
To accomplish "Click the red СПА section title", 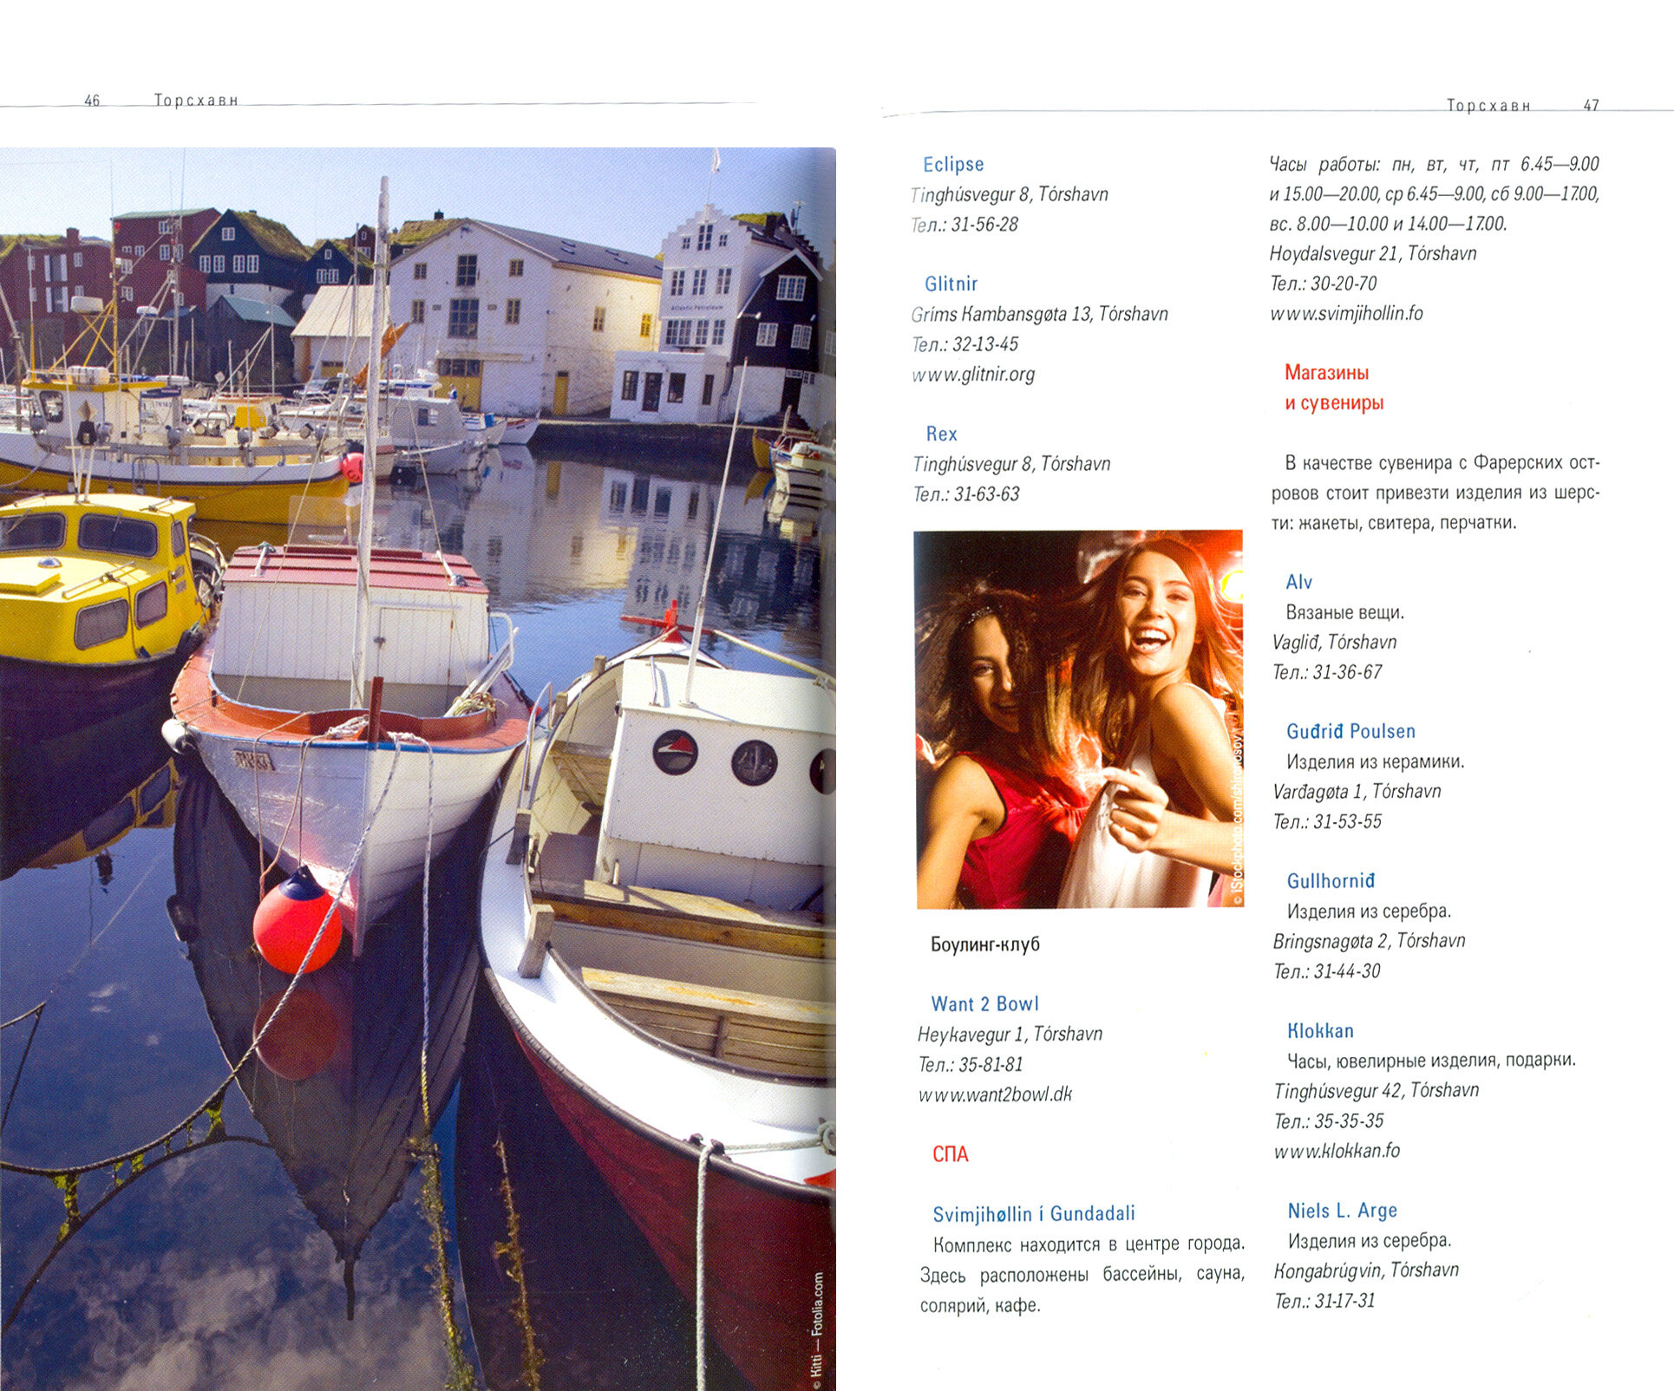I will [950, 1154].
